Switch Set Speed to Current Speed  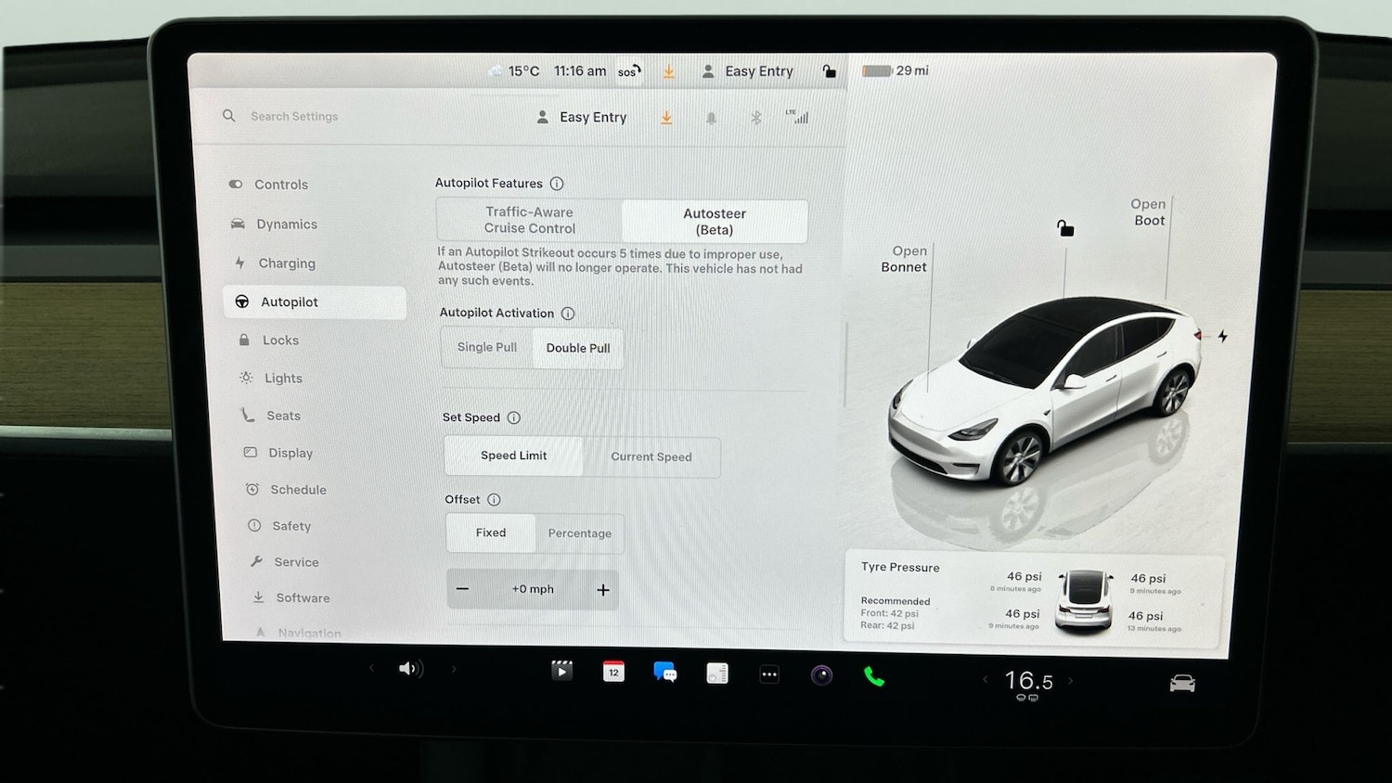(x=651, y=456)
